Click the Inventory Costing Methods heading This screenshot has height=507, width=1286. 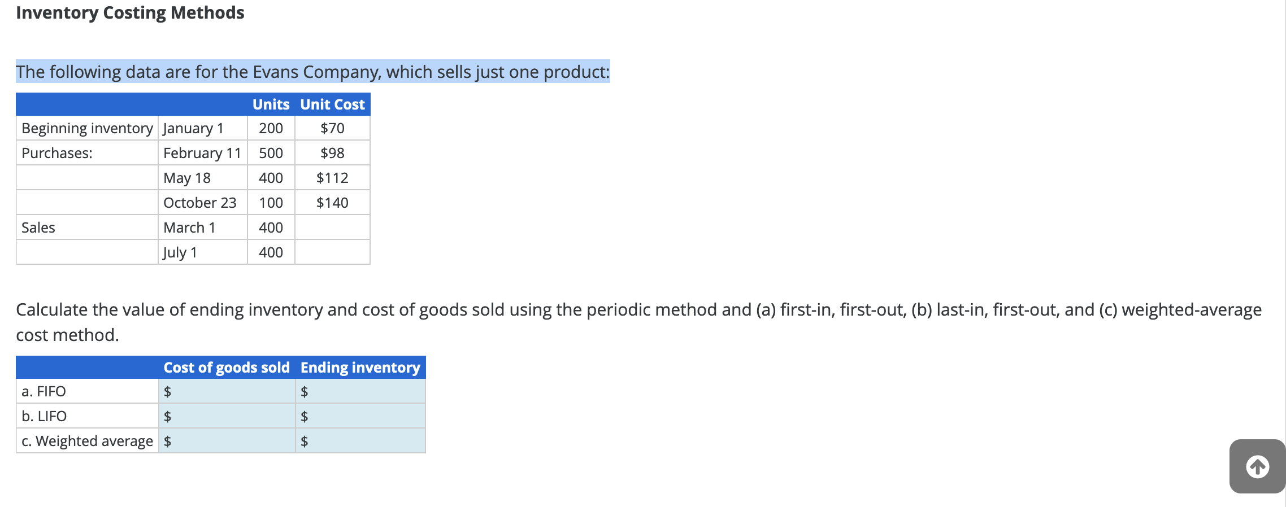[x=130, y=12]
